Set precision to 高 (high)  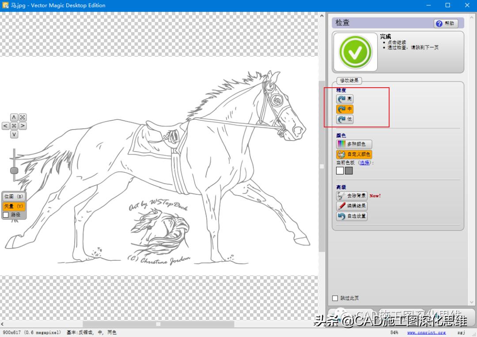click(x=344, y=99)
